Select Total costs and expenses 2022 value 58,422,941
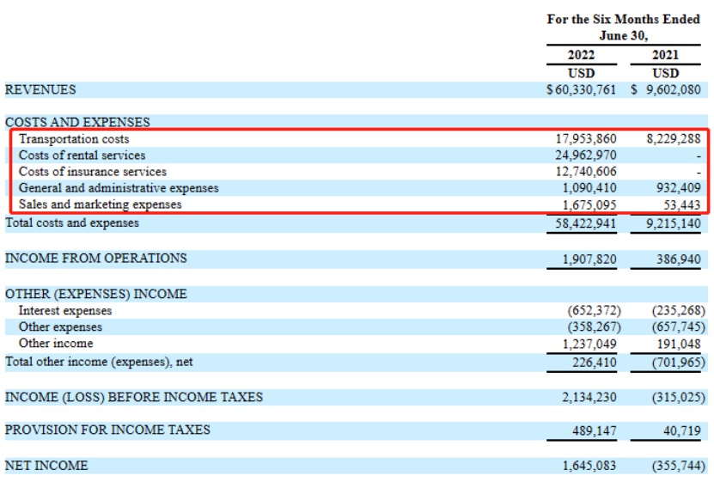The image size is (714, 482). click(586, 223)
